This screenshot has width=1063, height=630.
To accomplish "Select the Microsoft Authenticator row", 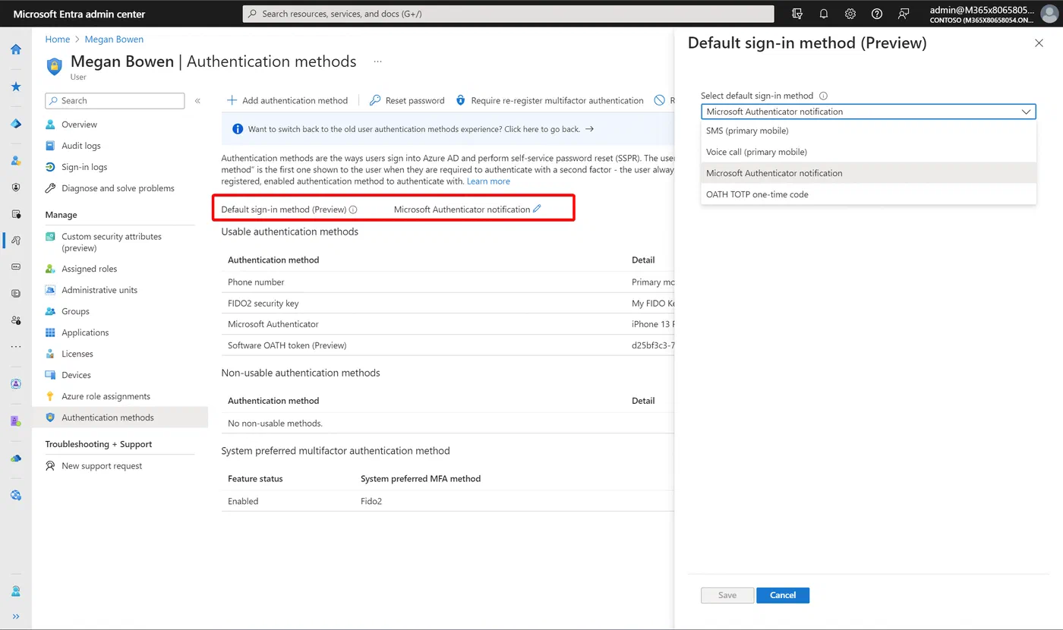I will coord(448,324).
